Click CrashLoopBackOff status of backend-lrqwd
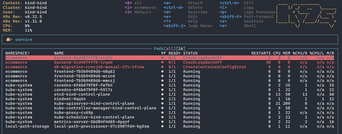Screen dimensions: 342x134 [202, 62]
